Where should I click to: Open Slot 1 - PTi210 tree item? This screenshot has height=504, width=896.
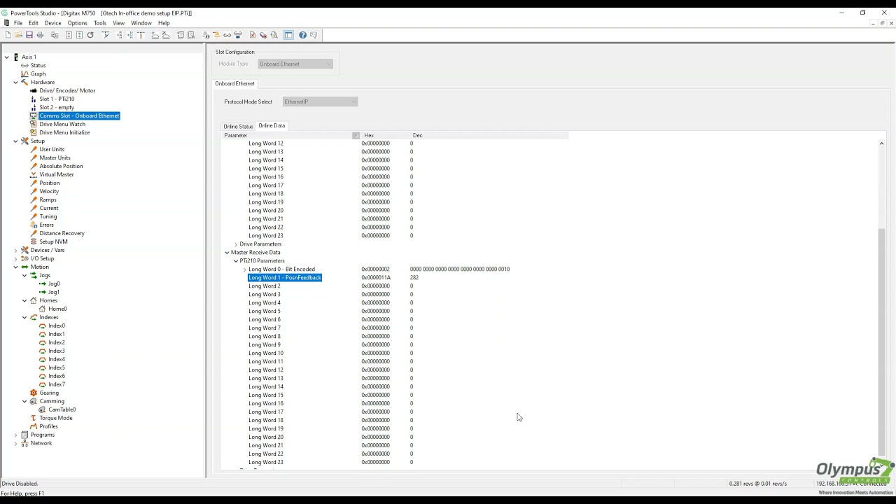tap(57, 99)
